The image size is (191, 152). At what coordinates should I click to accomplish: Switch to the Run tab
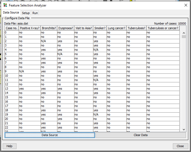coord(35,13)
